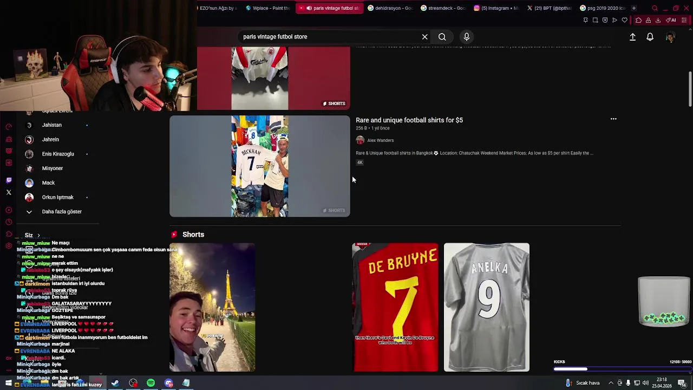Start voice search with the microphone icon
The height and width of the screenshot is (390, 693).
467,37
